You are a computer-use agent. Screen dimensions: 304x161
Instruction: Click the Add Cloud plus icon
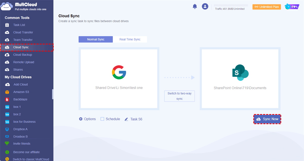(x=7, y=85)
